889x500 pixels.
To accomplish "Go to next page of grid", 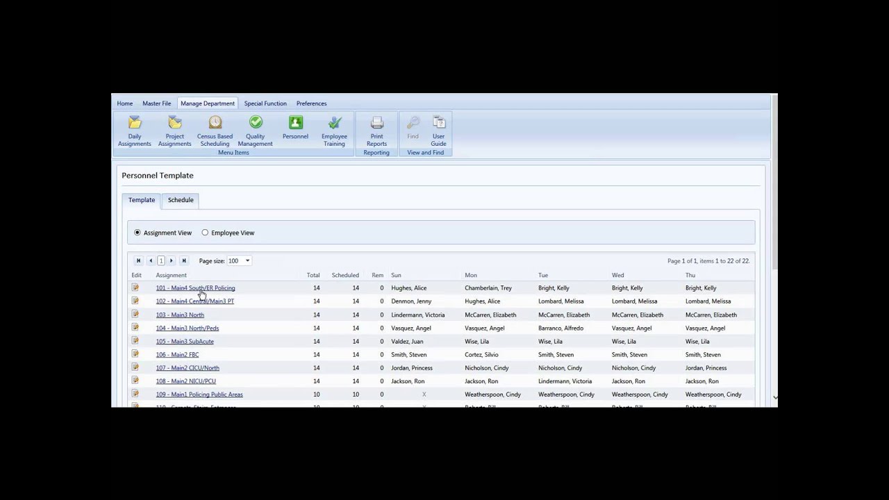I will tap(172, 260).
